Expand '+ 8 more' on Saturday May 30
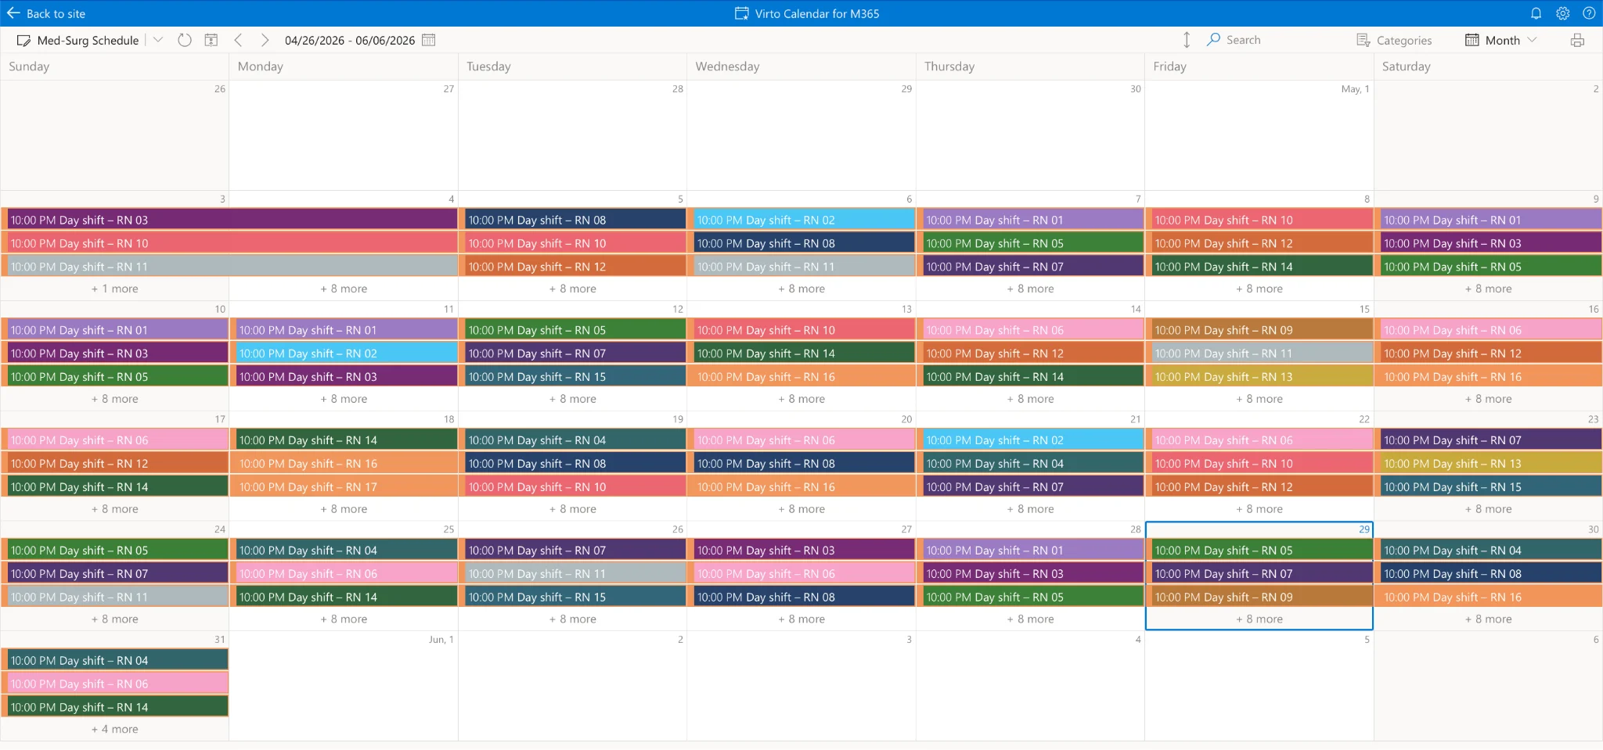 pyautogui.click(x=1488, y=619)
